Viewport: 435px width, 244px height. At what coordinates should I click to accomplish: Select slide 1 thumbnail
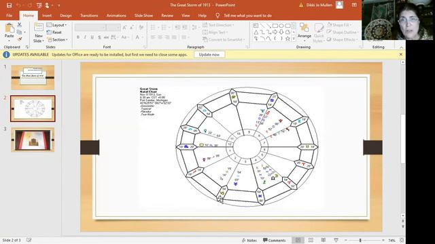pyautogui.click(x=33, y=77)
